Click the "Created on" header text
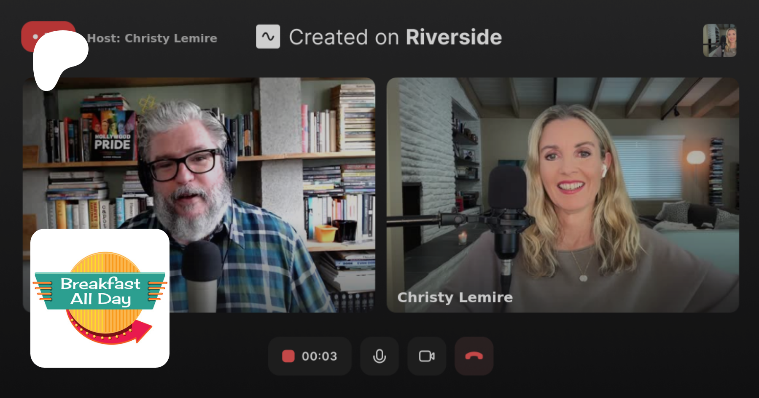 tap(344, 37)
